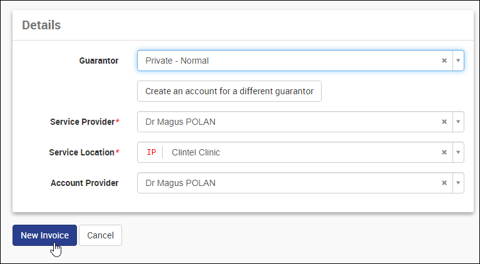Clear the Service Provider selection
The image size is (480, 264).
(444, 122)
